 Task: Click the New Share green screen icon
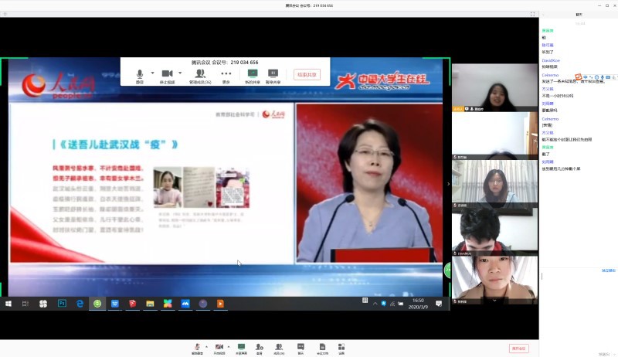pyautogui.click(x=253, y=74)
